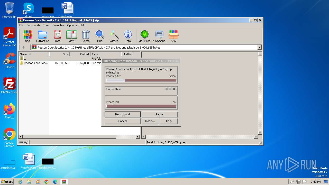Click WinRAR icon in taskbar
329x185 pixels.
pos(64,182)
